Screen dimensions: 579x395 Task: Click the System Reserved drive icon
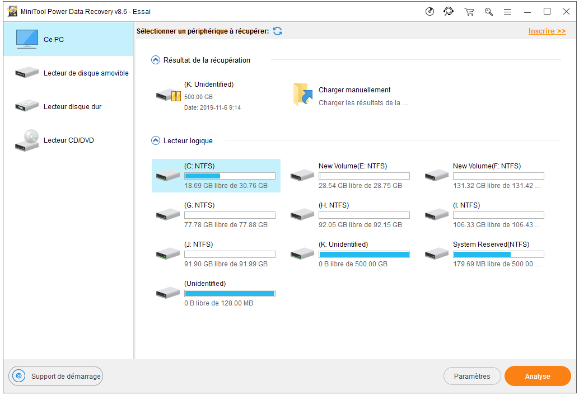(x=436, y=253)
